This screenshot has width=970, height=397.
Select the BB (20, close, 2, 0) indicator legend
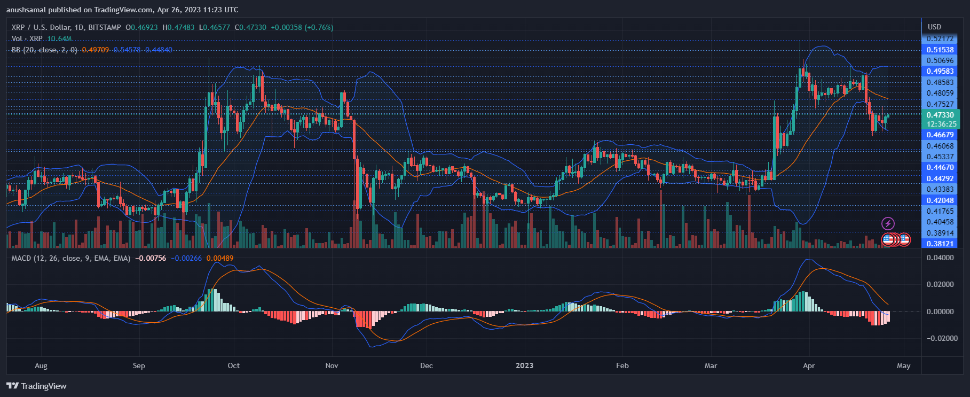click(x=44, y=50)
